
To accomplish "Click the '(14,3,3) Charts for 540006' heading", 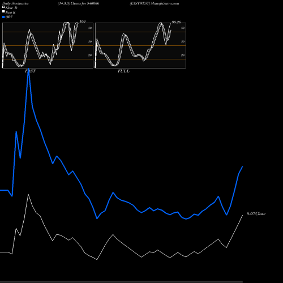I will [79, 3].
